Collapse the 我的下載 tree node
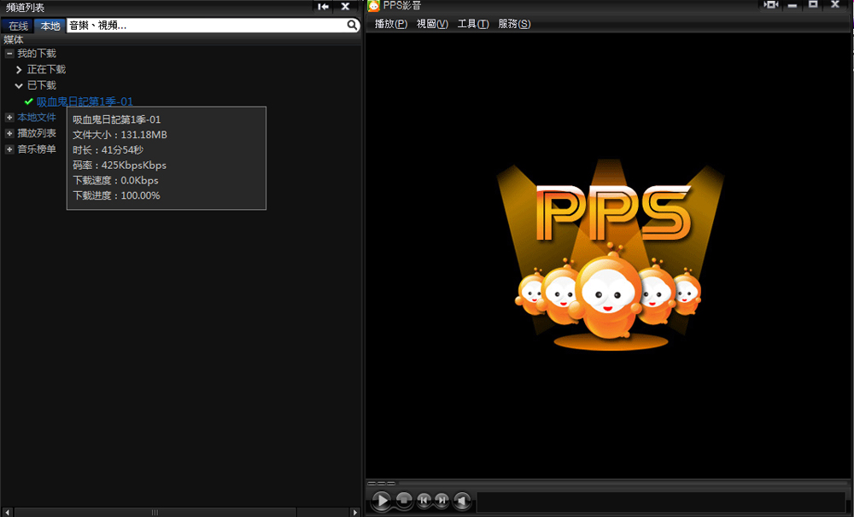 point(9,54)
